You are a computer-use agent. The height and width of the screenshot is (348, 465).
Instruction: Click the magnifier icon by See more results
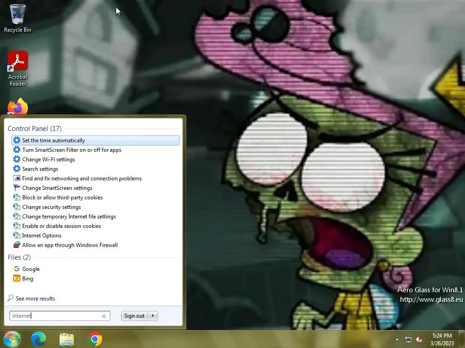click(11, 298)
